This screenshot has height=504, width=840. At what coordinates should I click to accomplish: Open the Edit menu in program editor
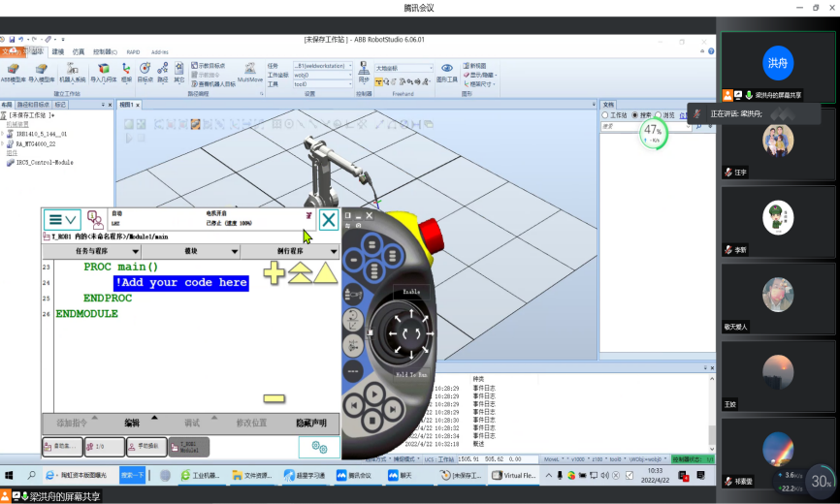132,423
